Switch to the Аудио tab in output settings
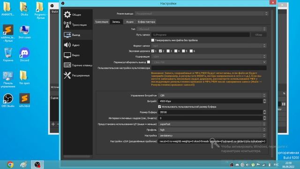This screenshot has height=169, width=300. (130, 22)
